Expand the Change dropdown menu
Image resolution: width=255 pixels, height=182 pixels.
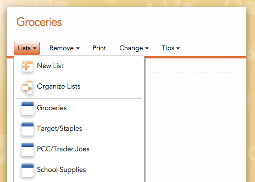[x=134, y=48]
